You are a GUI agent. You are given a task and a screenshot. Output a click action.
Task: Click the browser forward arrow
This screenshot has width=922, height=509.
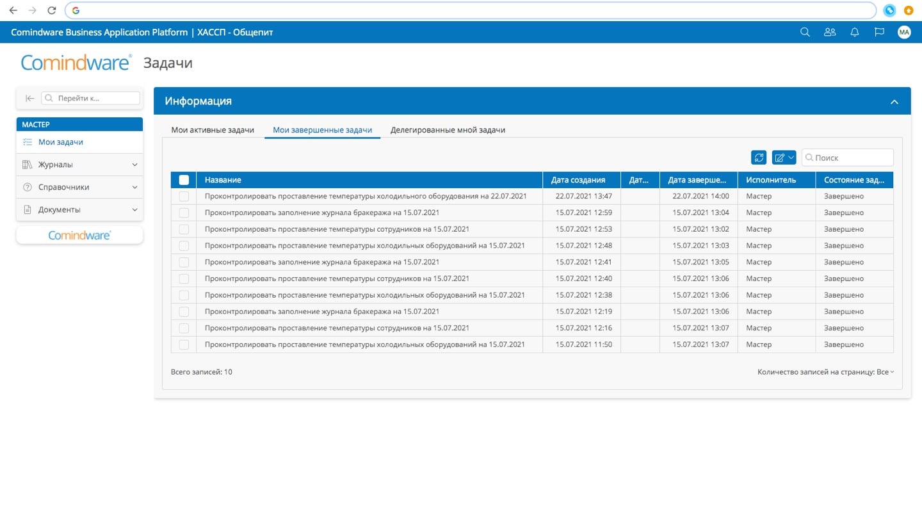[x=33, y=10]
